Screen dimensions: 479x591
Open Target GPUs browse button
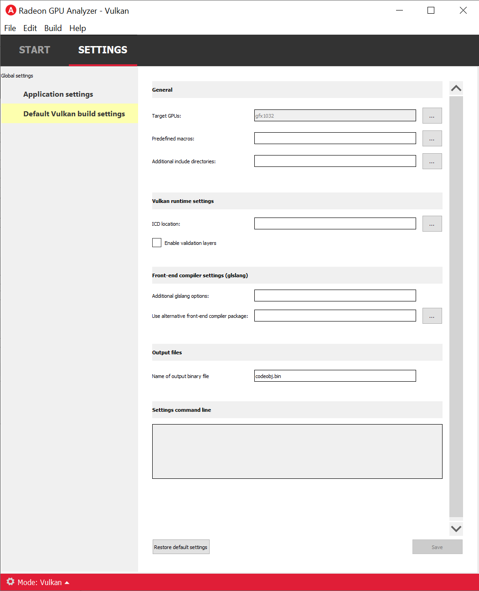pyautogui.click(x=432, y=116)
